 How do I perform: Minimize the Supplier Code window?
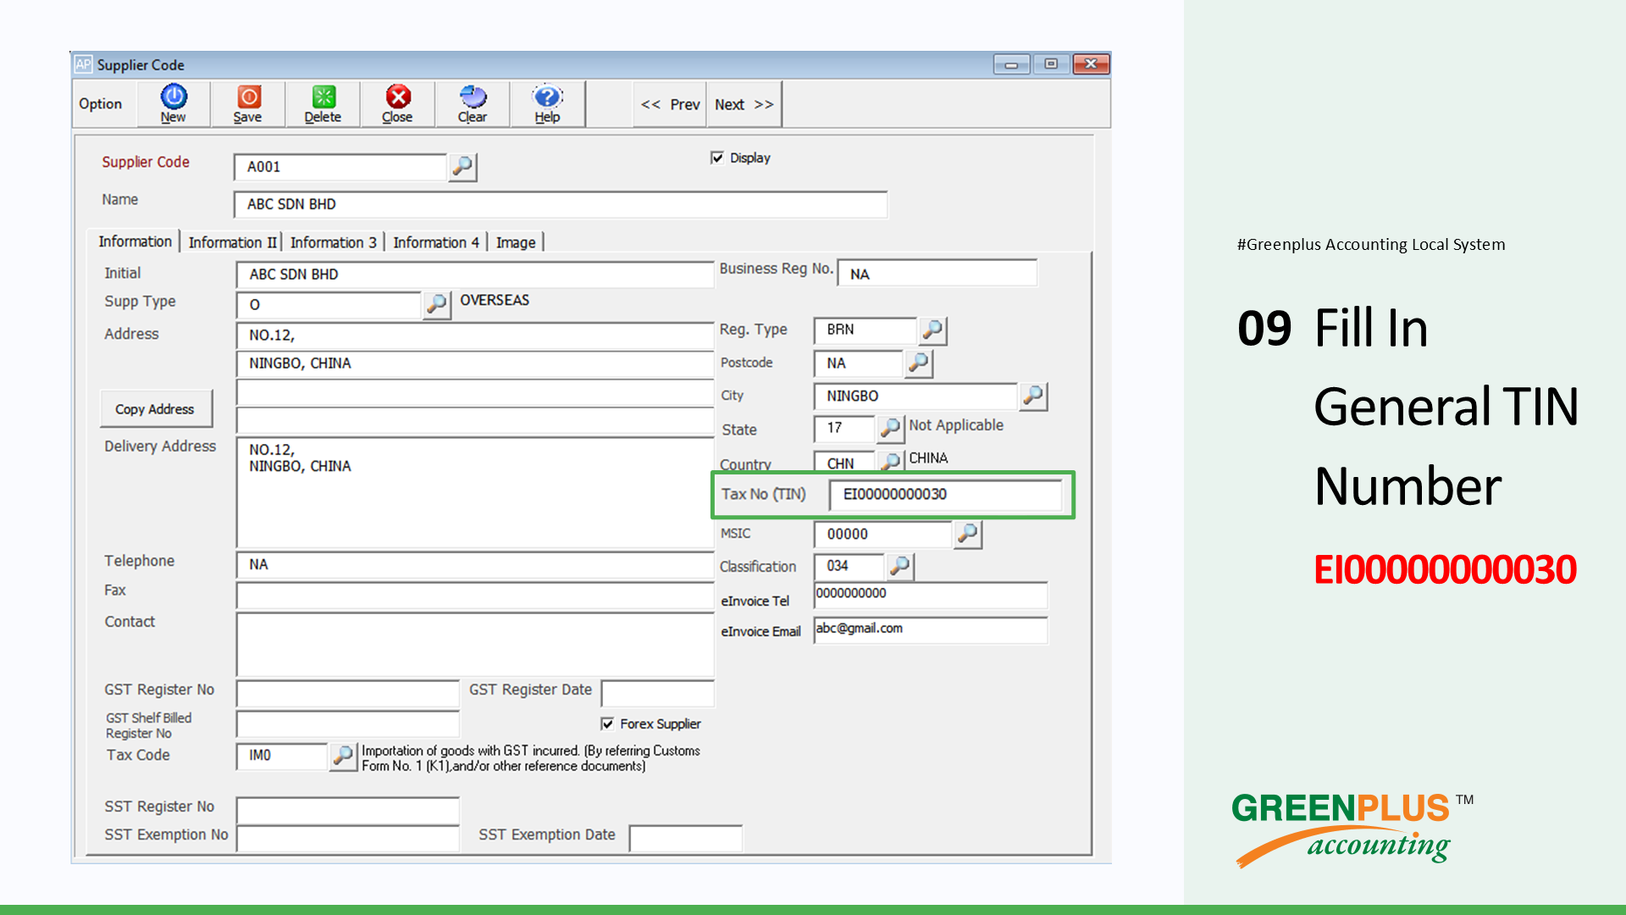(1011, 64)
